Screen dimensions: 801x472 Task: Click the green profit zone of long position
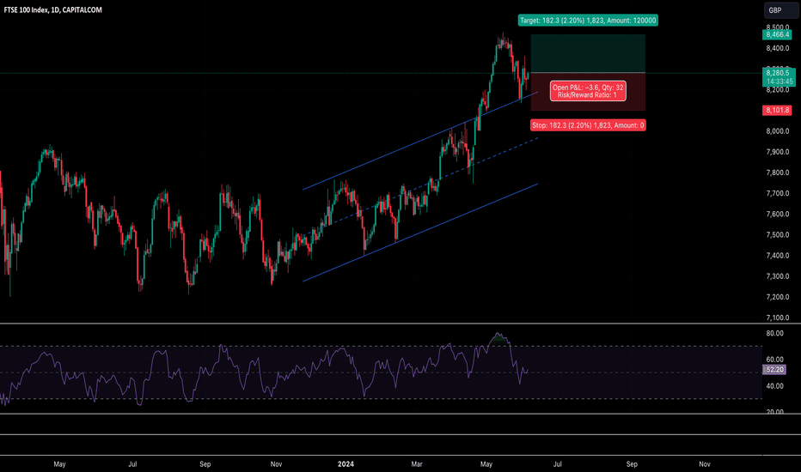coord(588,53)
